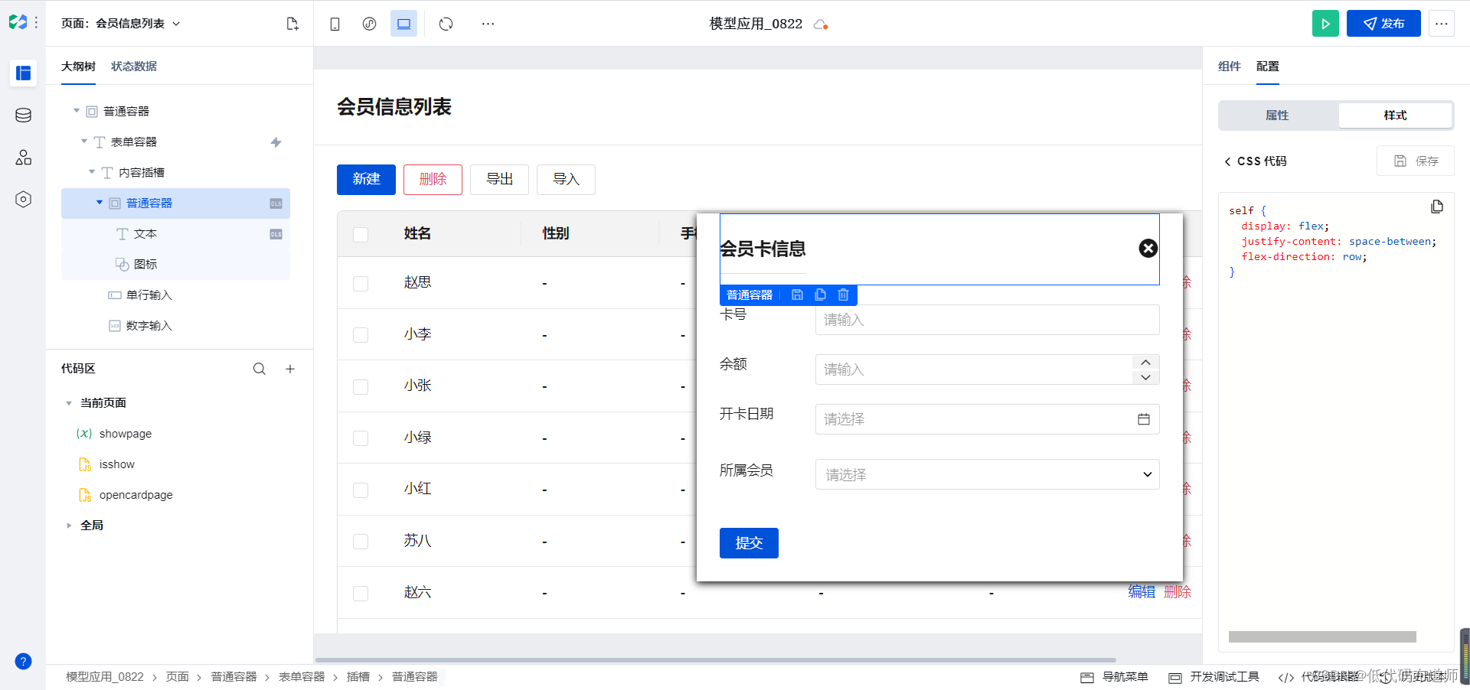Decrease the 余额 number stepper
This screenshot has height=690, width=1470.
(1145, 377)
